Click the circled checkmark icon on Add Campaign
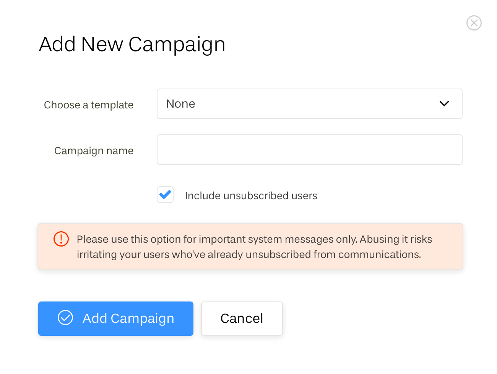497x374 pixels. (x=65, y=318)
